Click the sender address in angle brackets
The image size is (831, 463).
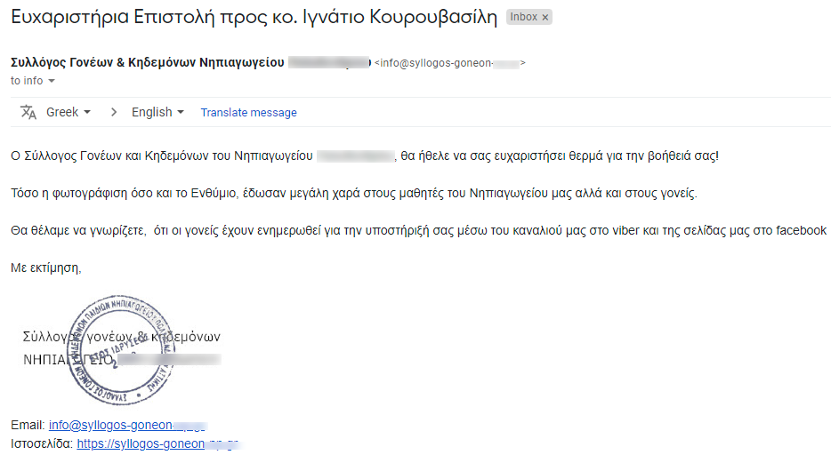click(449, 63)
